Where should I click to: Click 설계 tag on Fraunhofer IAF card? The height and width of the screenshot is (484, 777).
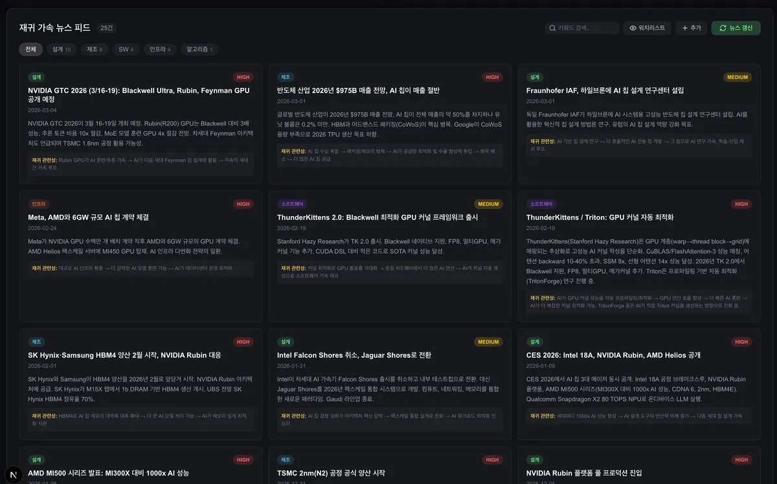point(535,77)
